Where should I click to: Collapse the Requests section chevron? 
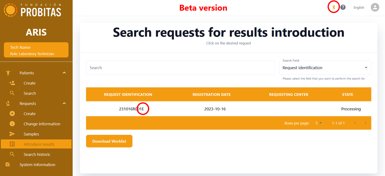(64, 103)
